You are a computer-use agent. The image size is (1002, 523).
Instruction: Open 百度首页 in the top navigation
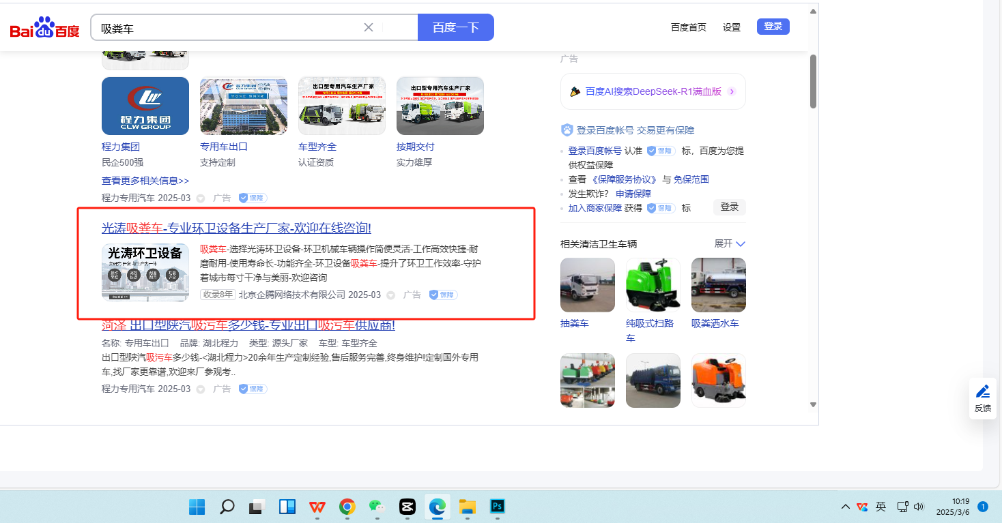[x=688, y=27]
